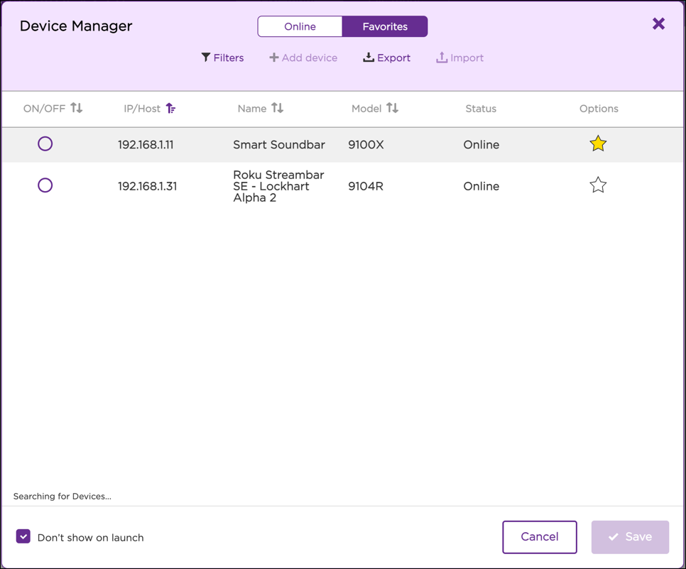Screen dimensions: 686x569
Task: Select radio button for 192.168.1.31
Action: 45,185
